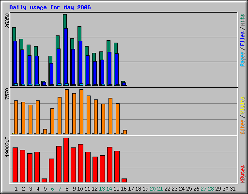Click day 25 on the x-axis

[189, 189]
